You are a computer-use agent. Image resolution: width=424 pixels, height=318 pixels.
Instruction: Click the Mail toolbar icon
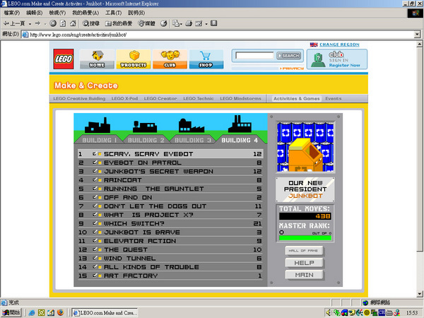pos(176,23)
